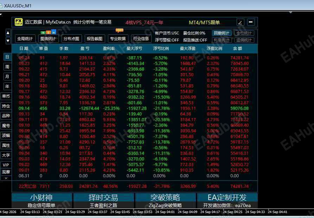Toggle the 仓位统计 button

point(244,33)
